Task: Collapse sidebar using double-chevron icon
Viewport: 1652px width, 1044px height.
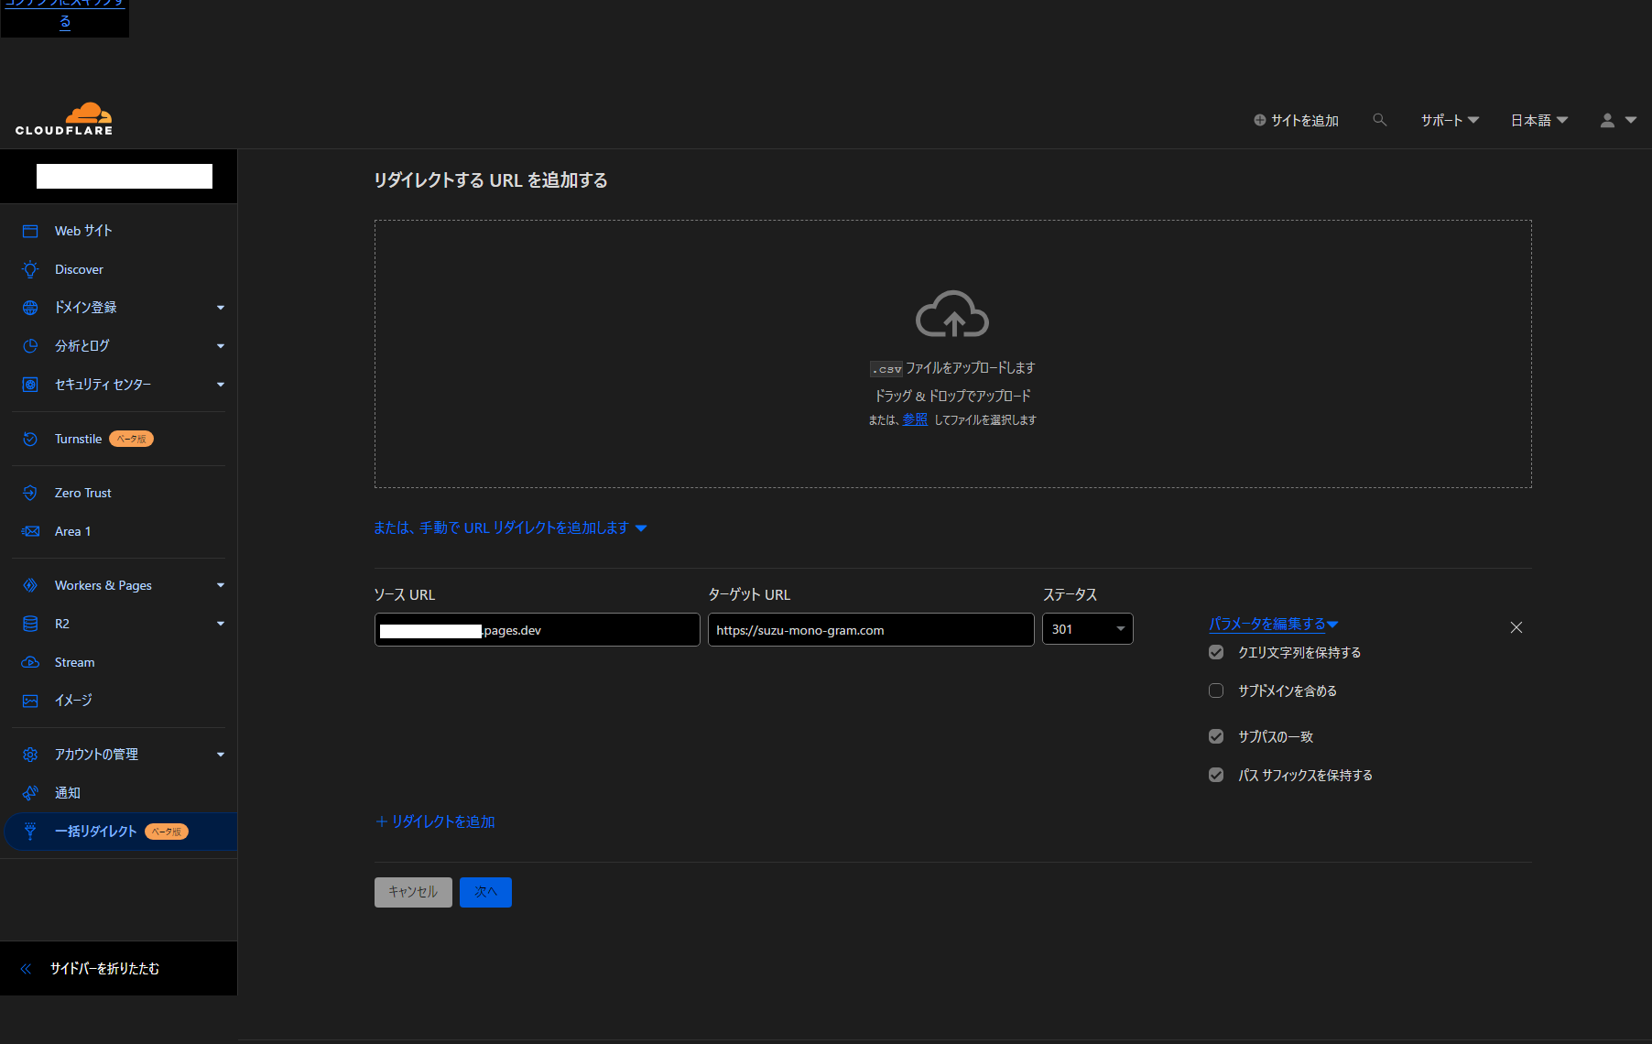Action: click(26, 968)
